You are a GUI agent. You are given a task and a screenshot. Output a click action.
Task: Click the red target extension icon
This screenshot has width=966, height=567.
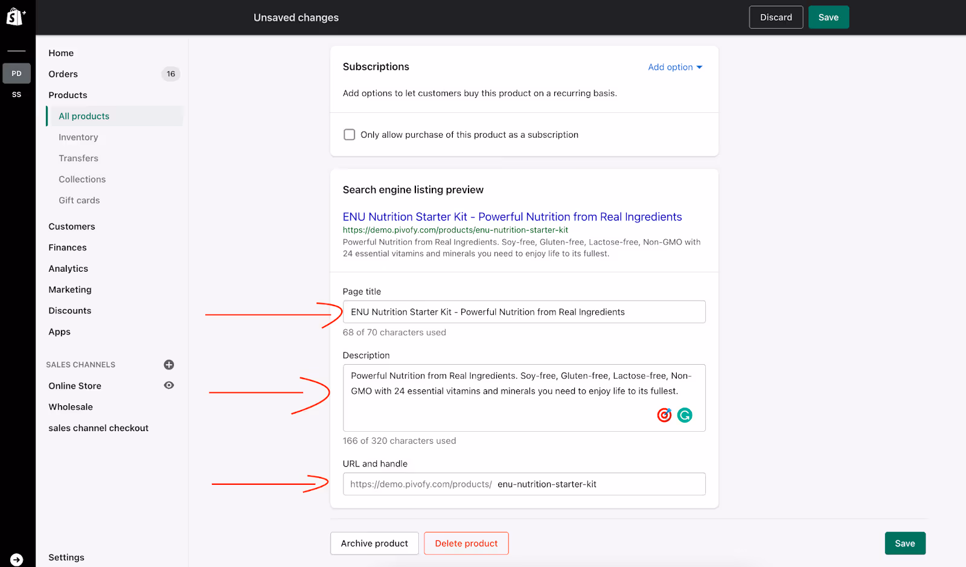click(664, 415)
